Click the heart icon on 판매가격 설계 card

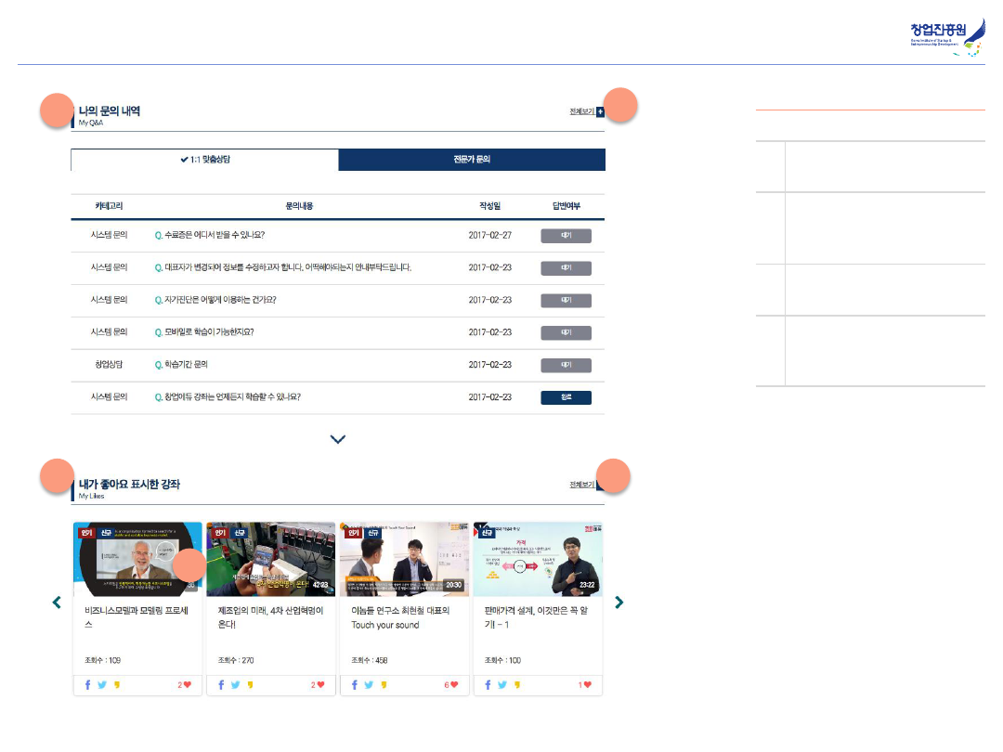point(588,685)
